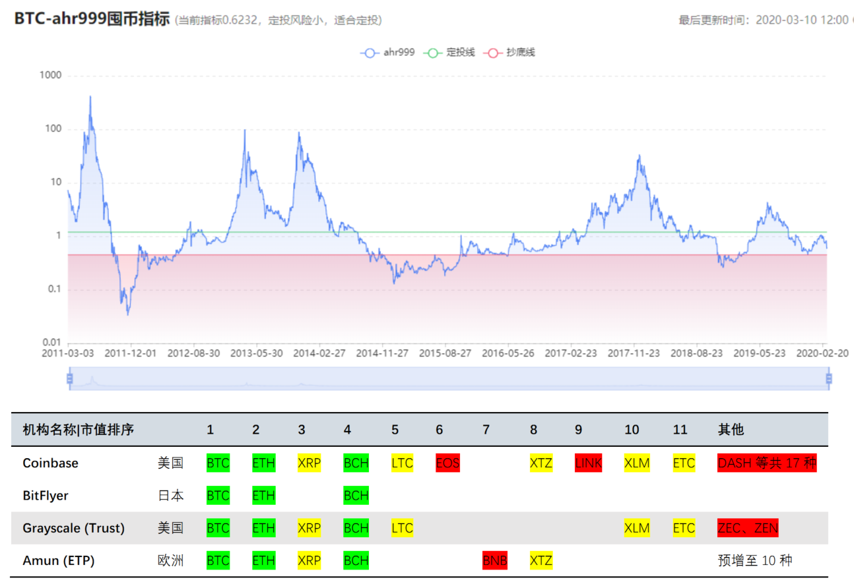Click the DASH 等共 17 种 cell
Screen dimensions: 854x588
[x=767, y=463]
